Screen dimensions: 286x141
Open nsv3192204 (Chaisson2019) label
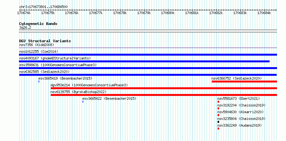pos(241,105)
